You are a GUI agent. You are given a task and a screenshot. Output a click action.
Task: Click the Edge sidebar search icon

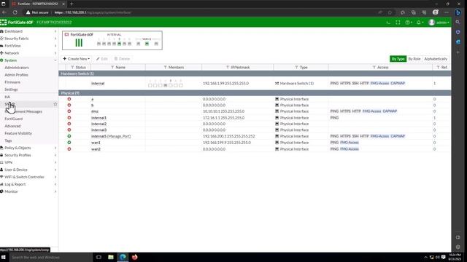458,22
